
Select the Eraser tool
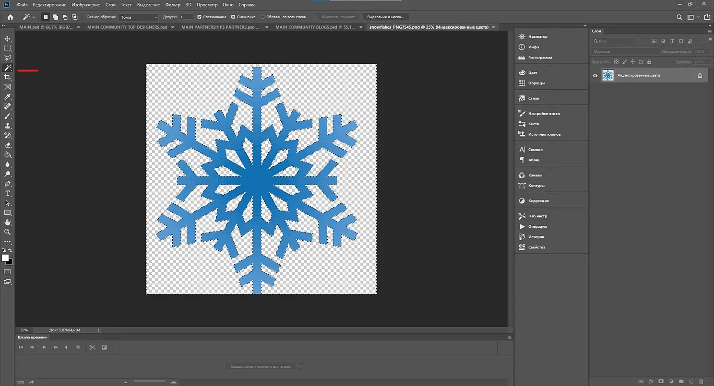click(8, 145)
